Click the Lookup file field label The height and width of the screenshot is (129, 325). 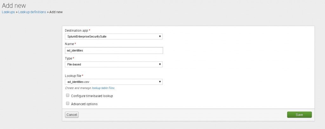[x=73, y=76]
